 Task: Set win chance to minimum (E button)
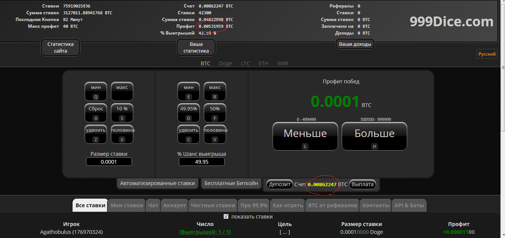(x=189, y=92)
